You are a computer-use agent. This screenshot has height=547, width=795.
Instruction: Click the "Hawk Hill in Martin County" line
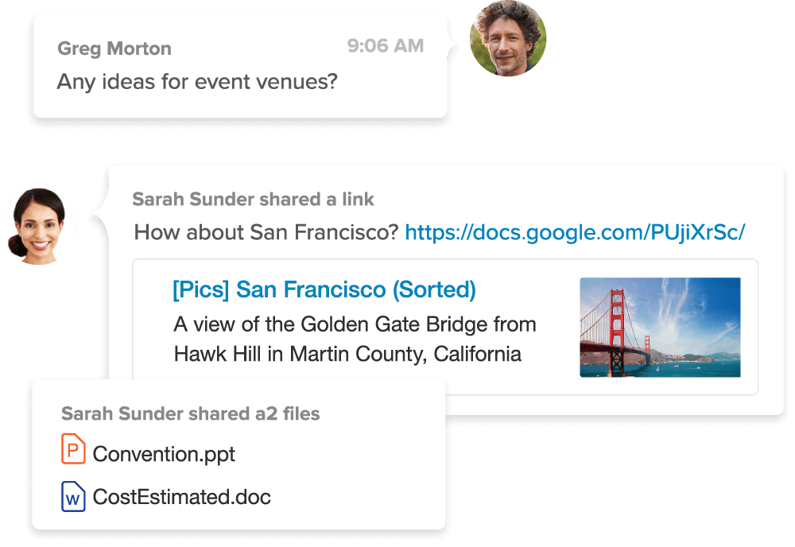347,354
